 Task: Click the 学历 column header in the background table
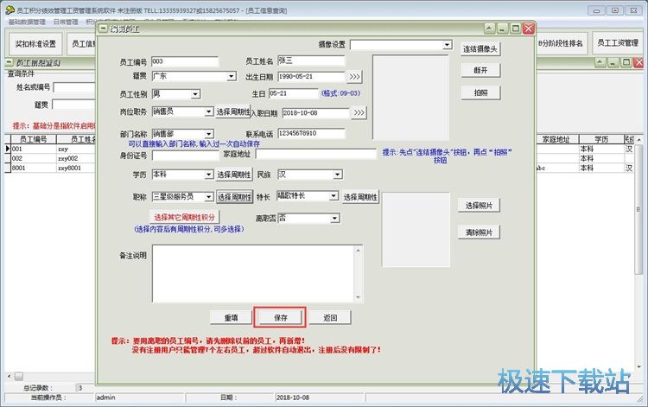pos(601,139)
